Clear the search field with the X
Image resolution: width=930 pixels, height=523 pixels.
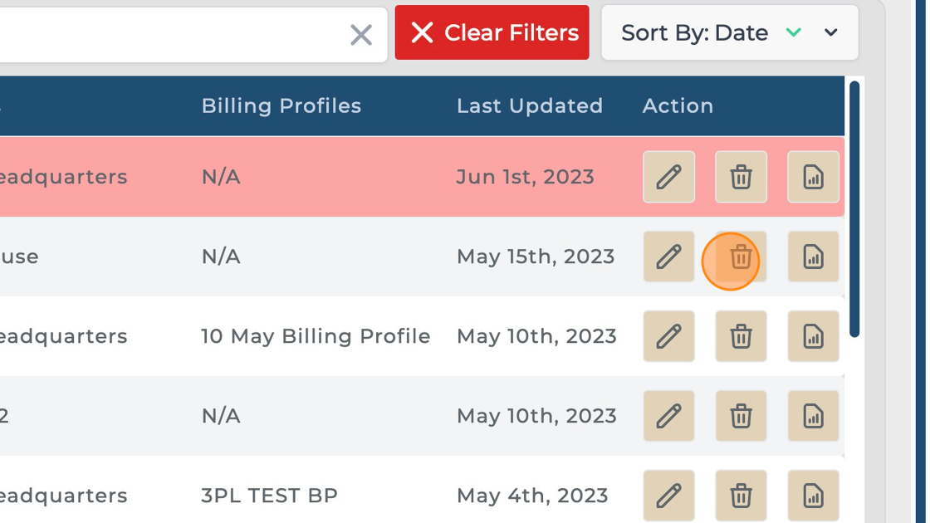360,34
